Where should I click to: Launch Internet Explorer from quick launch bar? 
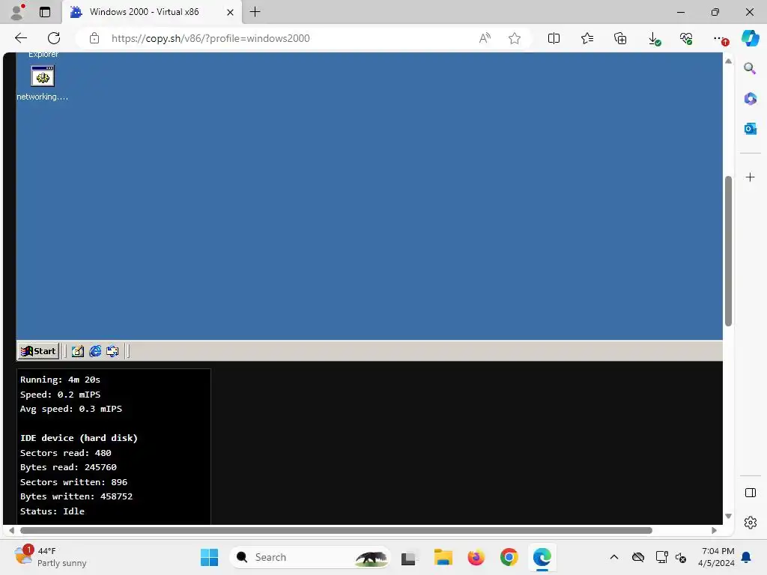[x=95, y=351]
